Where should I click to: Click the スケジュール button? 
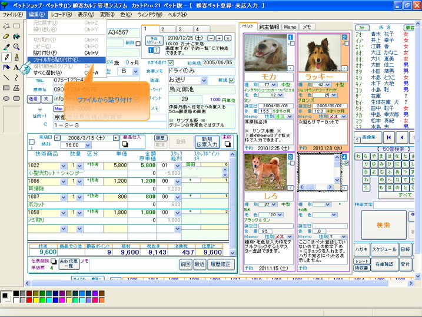pyautogui.click(x=384, y=250)
